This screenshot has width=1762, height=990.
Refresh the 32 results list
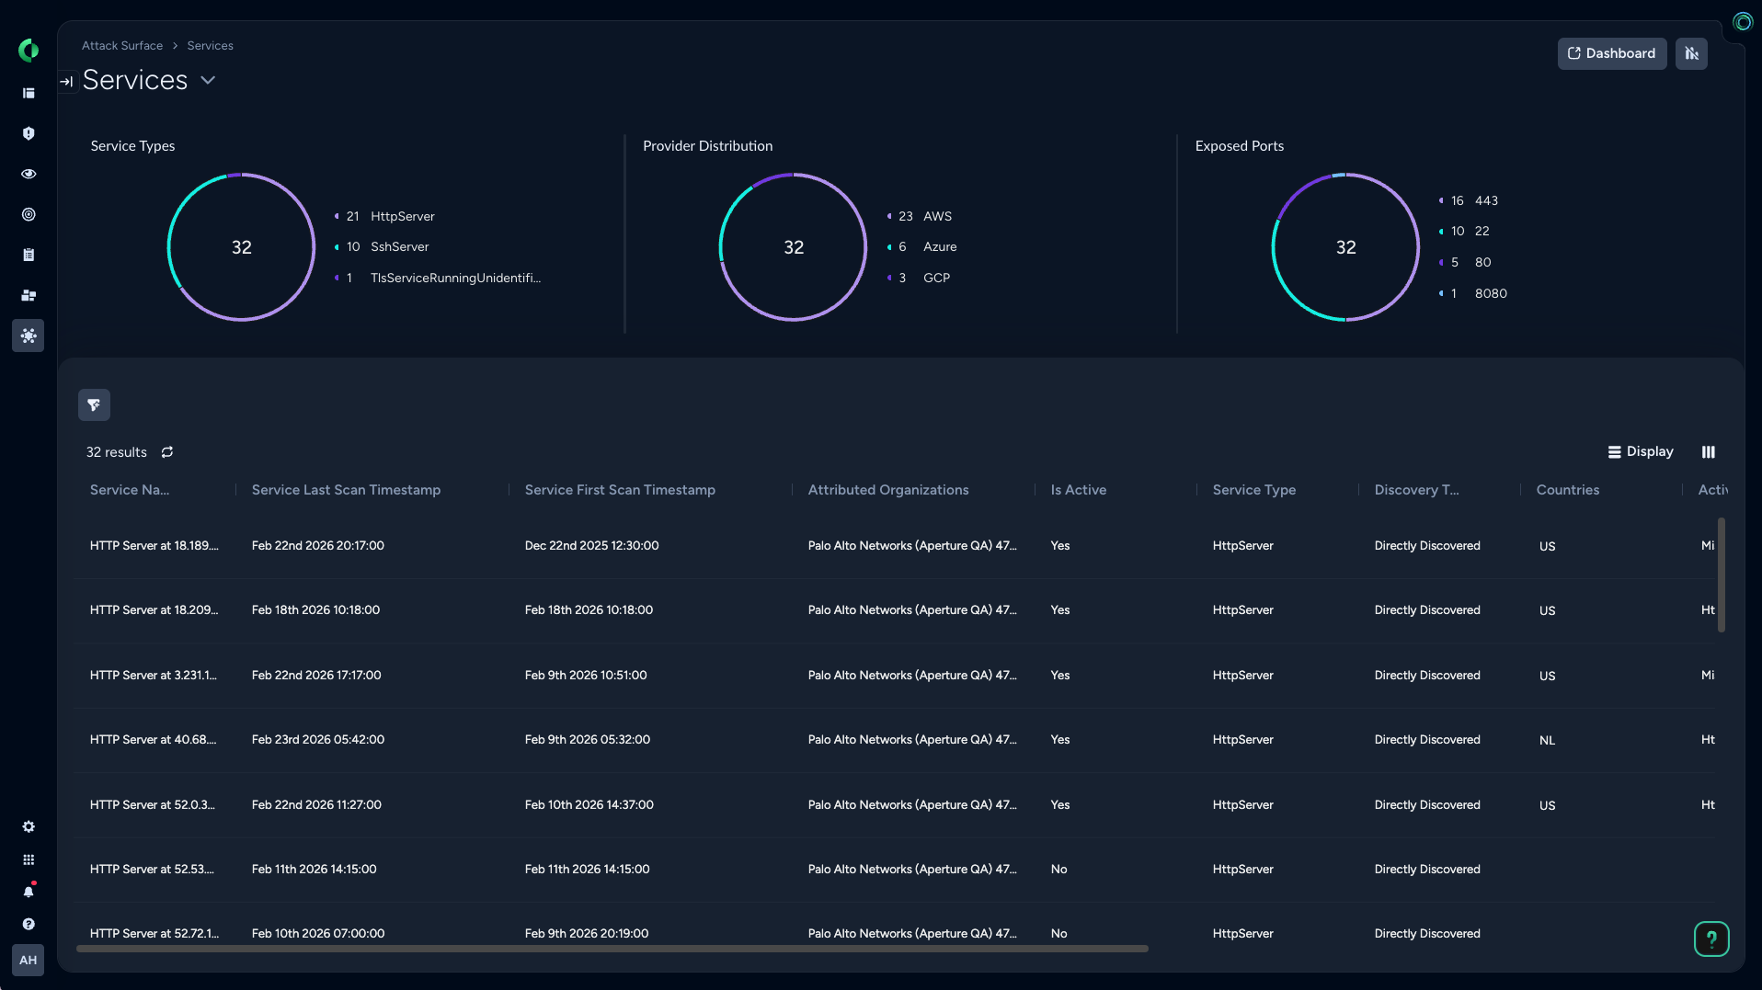(167, 452)
